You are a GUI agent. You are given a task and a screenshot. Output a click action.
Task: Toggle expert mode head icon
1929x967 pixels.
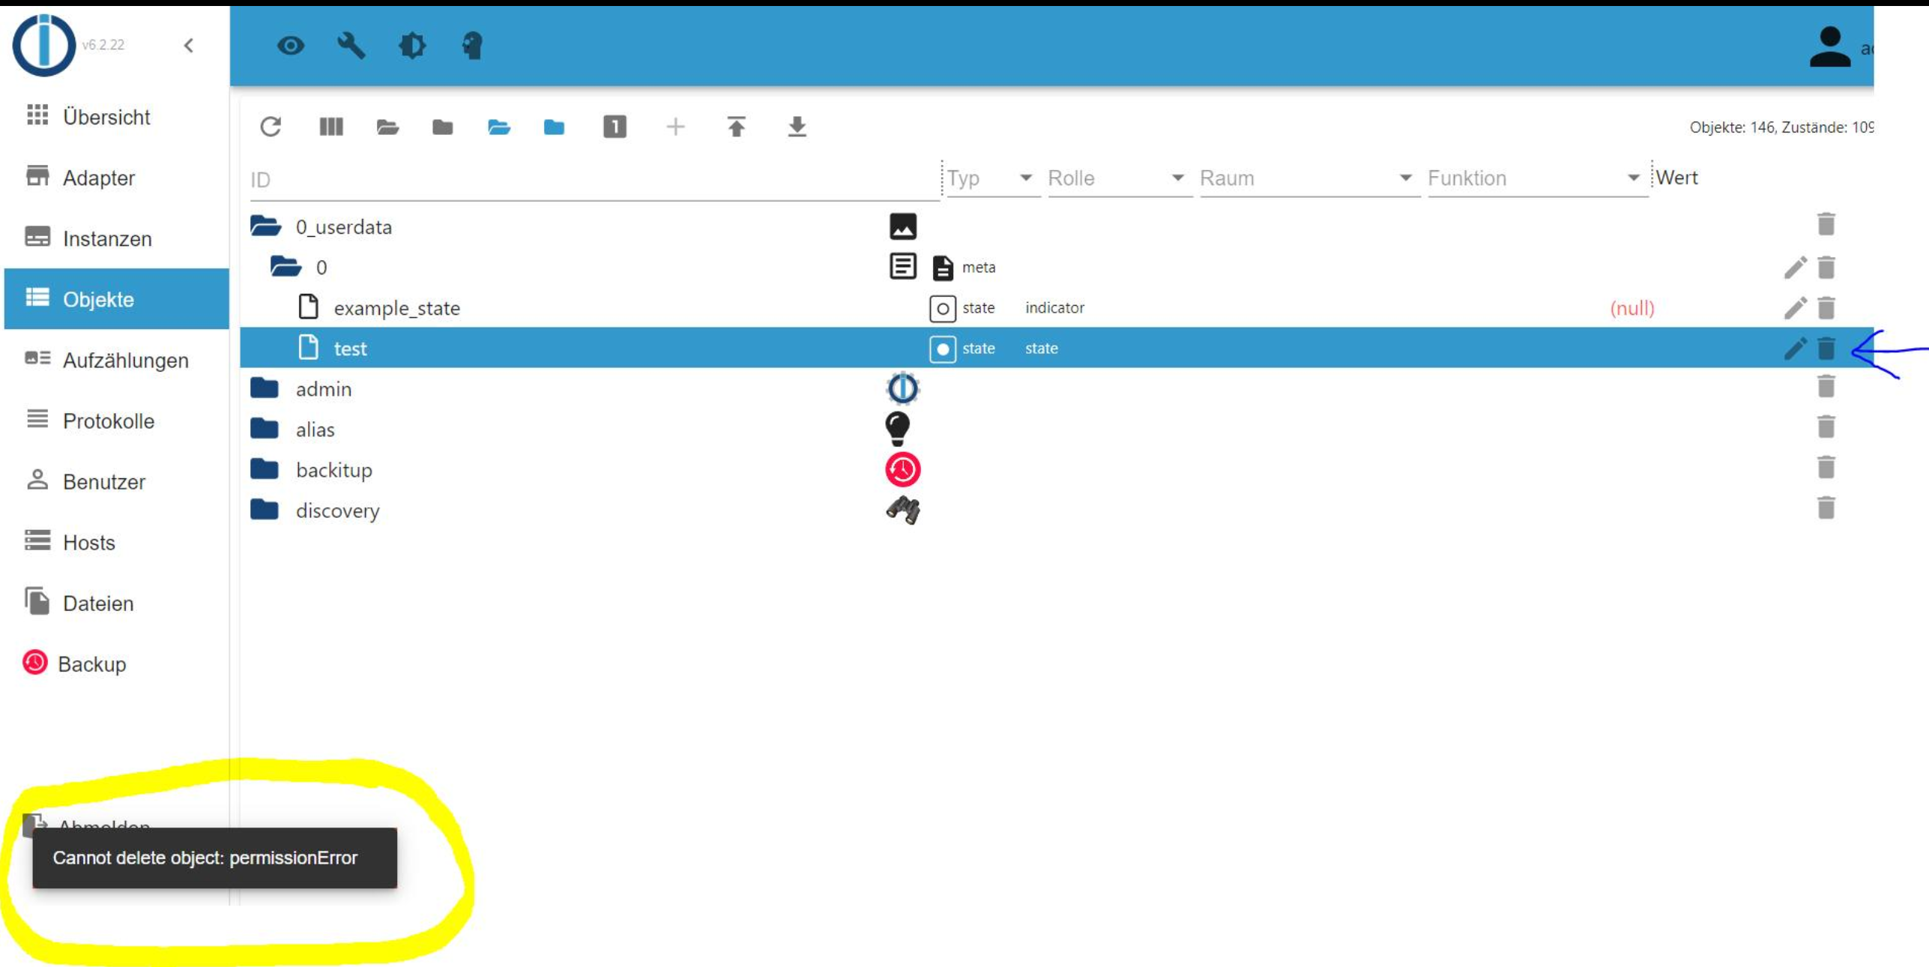472,46
